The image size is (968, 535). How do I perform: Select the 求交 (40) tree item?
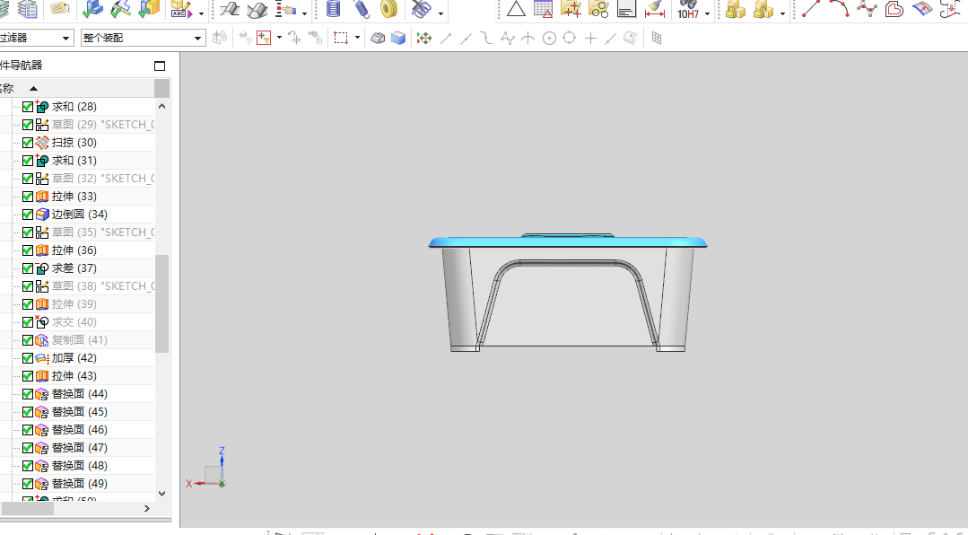[74, 322]
